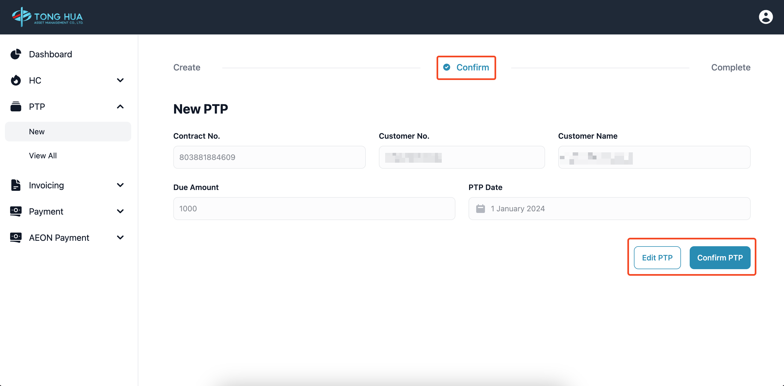Click the Confirm PTP button

[720, 258]
